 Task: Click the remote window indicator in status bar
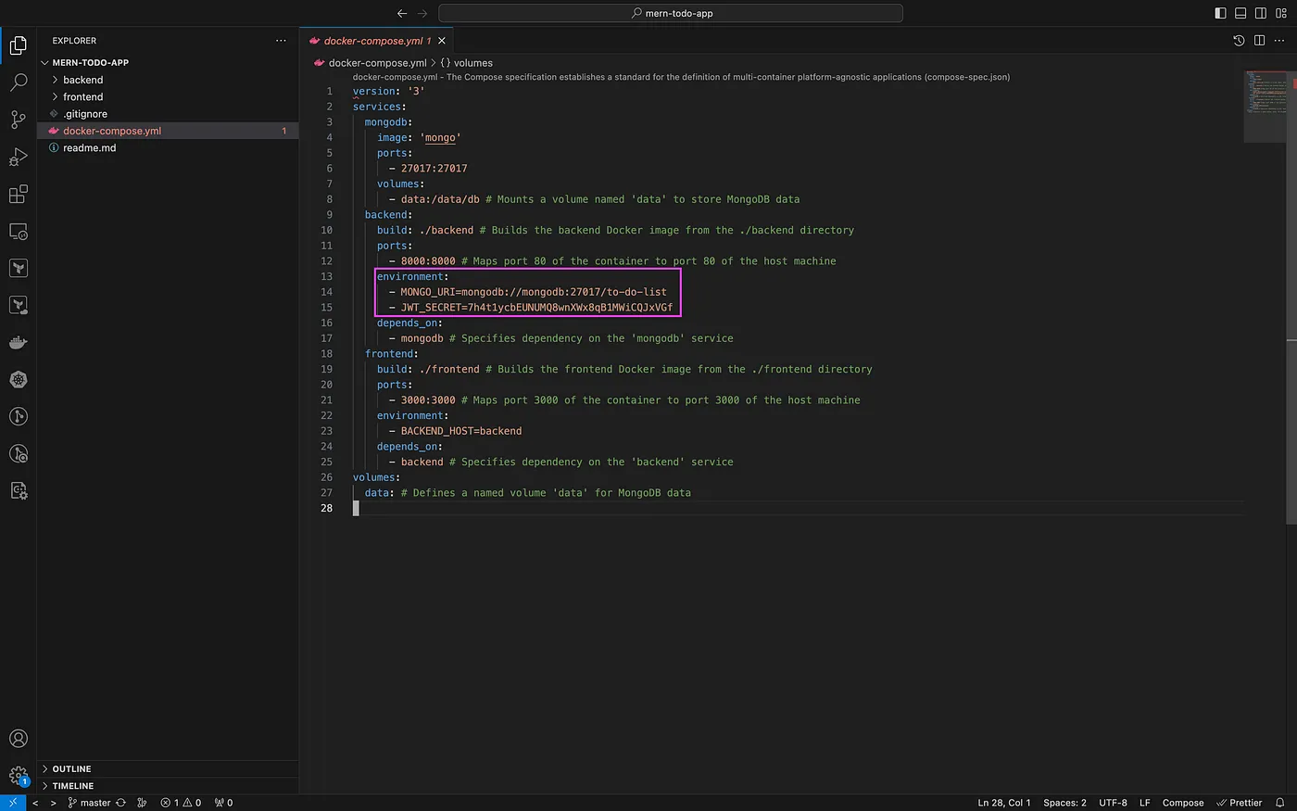pos(12,803)
